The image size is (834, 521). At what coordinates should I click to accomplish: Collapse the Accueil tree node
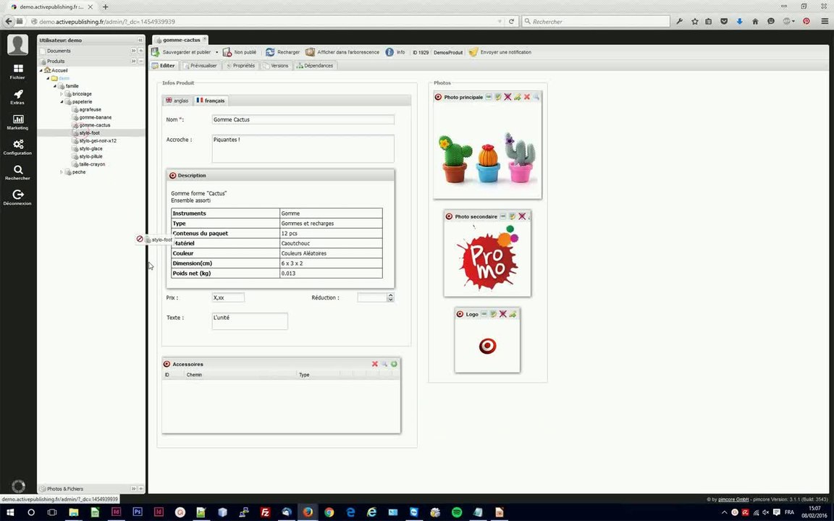pyautogui.click(x=41, y=70)
